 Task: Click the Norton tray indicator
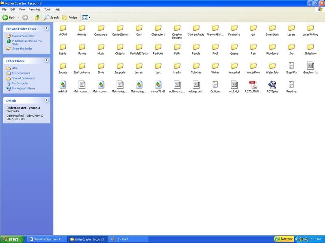click(284, 239)
